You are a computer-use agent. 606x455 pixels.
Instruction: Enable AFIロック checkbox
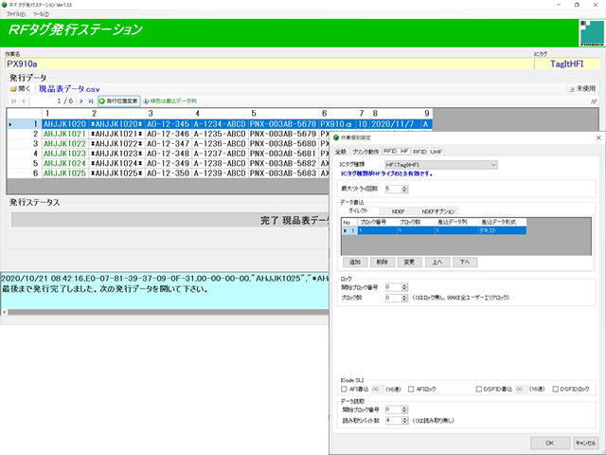(x=411, y=389)
